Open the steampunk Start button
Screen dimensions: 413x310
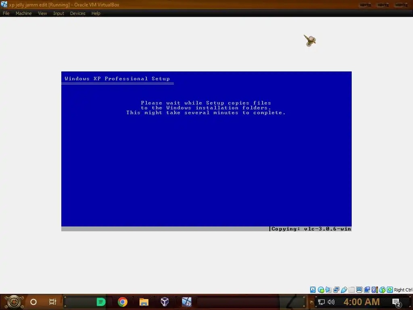coord(14,302)
